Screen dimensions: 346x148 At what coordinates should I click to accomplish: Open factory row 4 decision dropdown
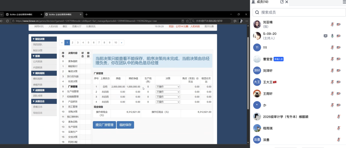[168, 102]
